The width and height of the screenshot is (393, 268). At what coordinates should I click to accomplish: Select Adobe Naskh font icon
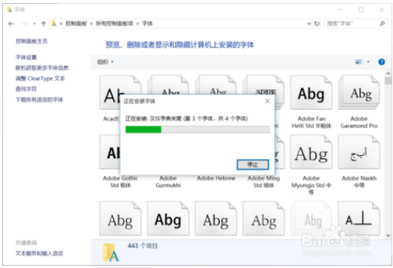tap(359, 152)
